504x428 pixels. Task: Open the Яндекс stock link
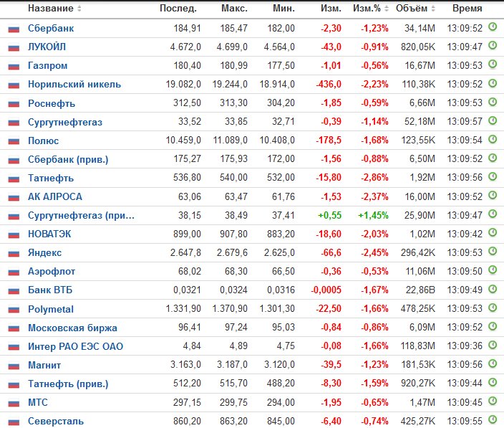point(44,252)
